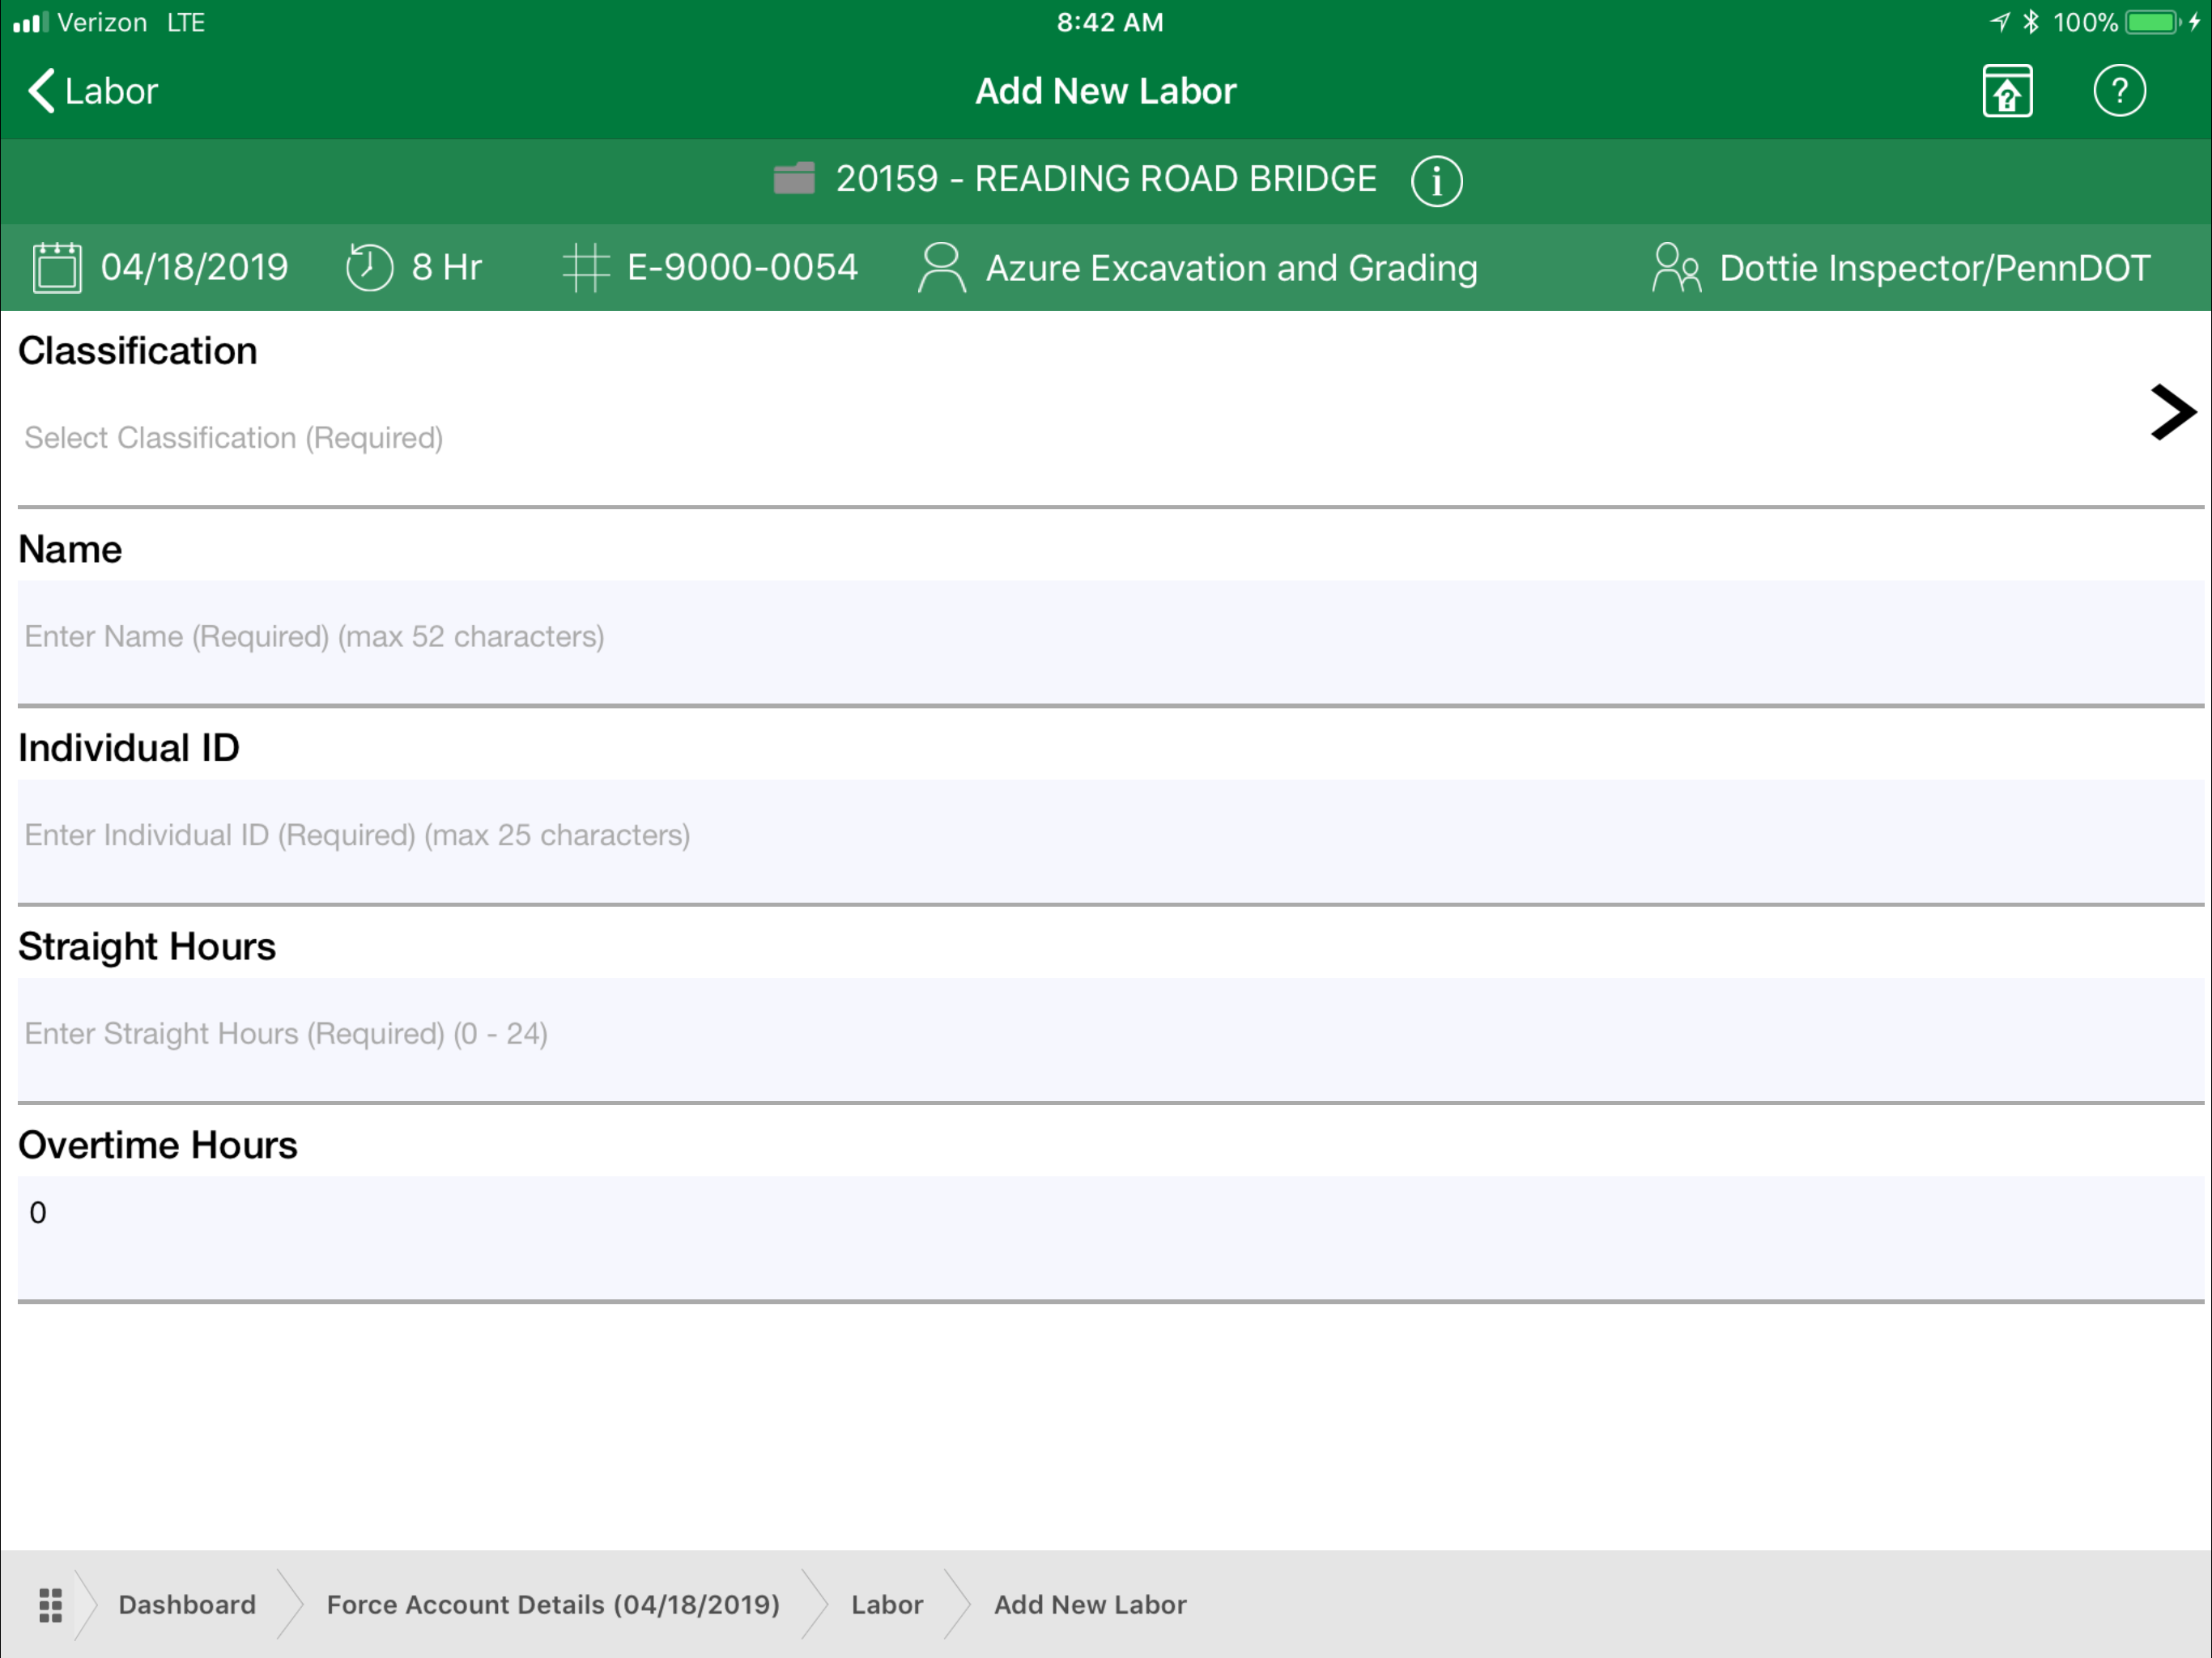Screen dimensions: 2212x1658
Task: Tap the cellular signal bars icon
Action: tap(30, 22)
